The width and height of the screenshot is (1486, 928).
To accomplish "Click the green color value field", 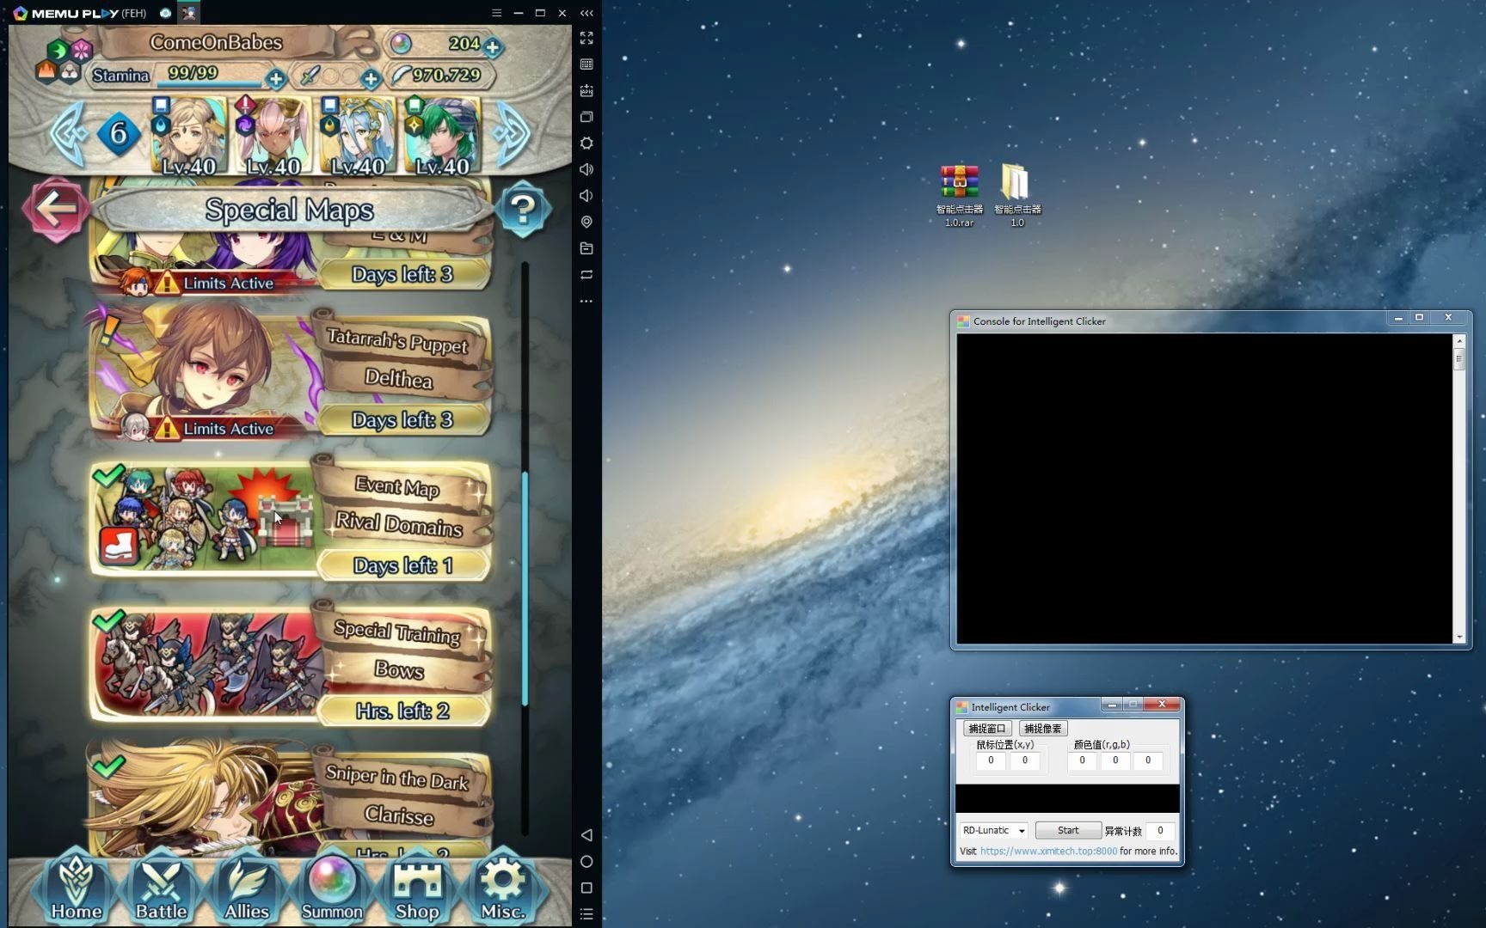I will pos(1115,760).
